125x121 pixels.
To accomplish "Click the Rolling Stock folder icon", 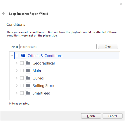I will pyautogui.click(x=28, y=85).
